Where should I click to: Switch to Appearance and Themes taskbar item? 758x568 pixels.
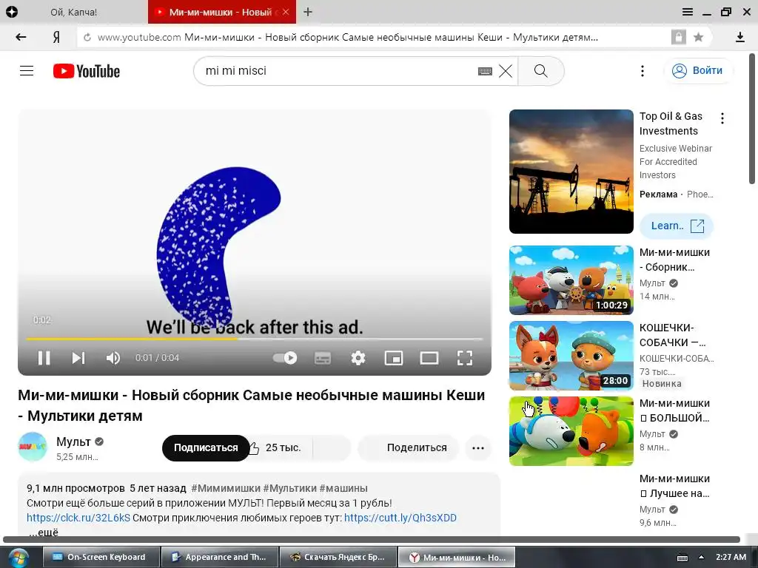(220, 557)
